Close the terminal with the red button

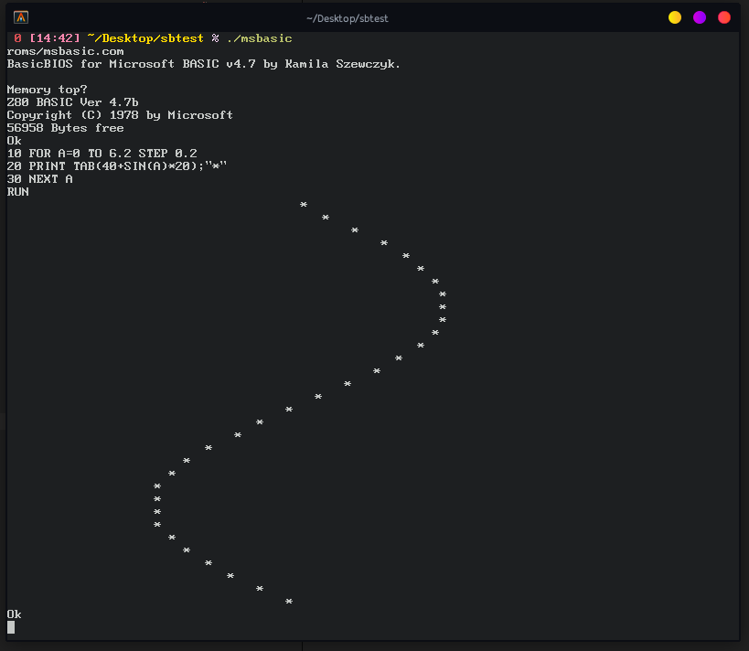724,17
